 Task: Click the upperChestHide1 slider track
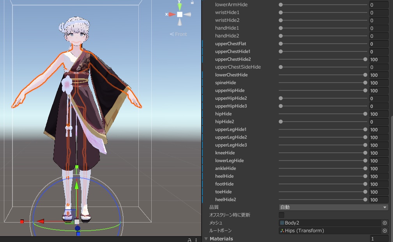323,51
